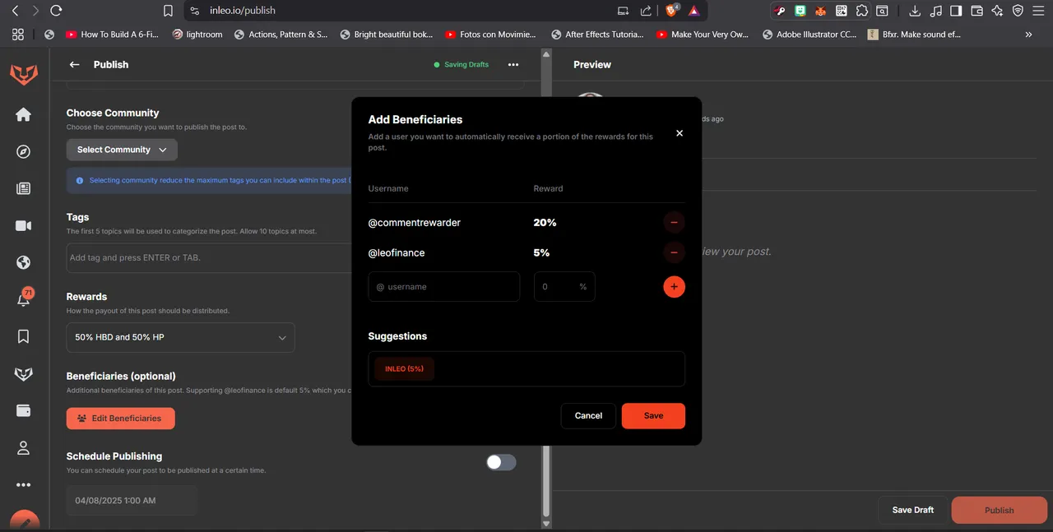Click the small lion premium icon in sidebar
The height and width of the screenshot is (532, 1053).
[x=23, y=374]
